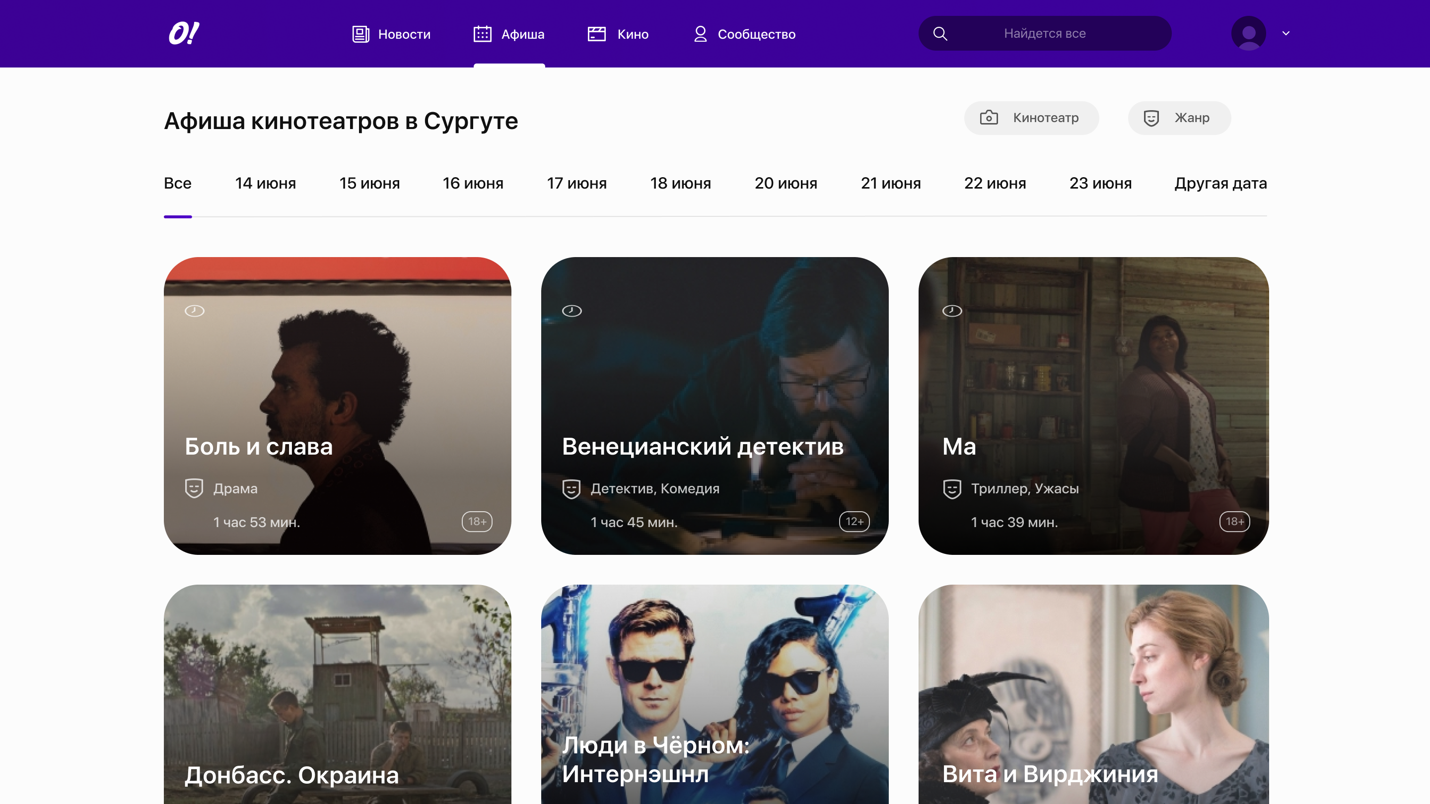Viewport: 1430px width, 804px height.
Task: Open the Другая дата date picker
Action: [1220, 183]
